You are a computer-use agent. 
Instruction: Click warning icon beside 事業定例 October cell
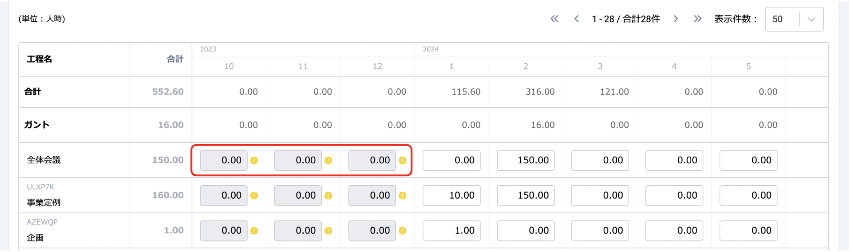pyautogui.click(x=254, y=195)
